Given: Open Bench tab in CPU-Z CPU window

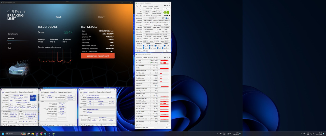Looking at the screenshot, I should coord(26,92).
